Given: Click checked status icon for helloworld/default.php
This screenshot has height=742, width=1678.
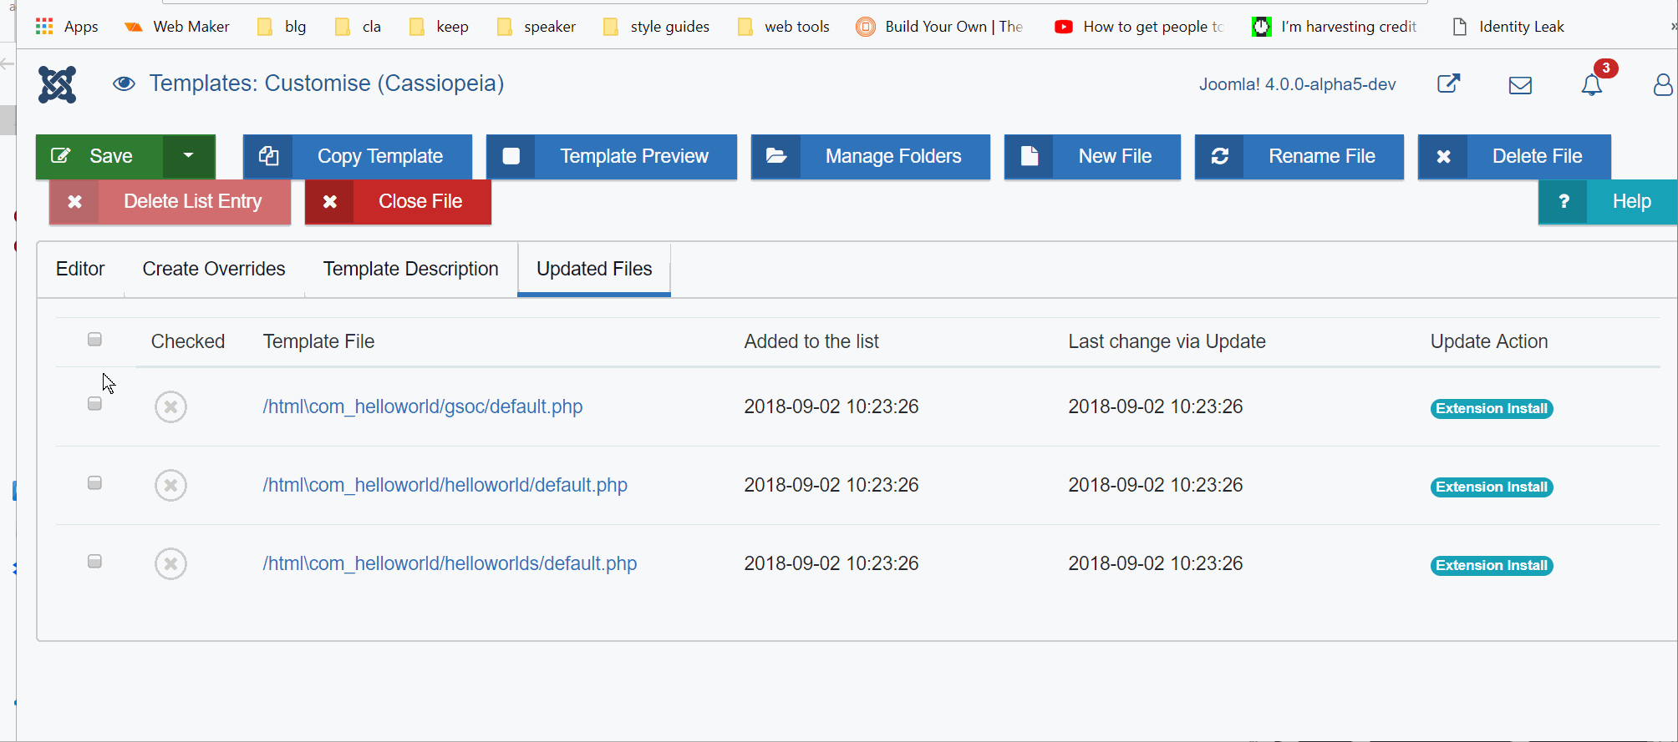Looking at the screenshot, I should coord(170,486).
